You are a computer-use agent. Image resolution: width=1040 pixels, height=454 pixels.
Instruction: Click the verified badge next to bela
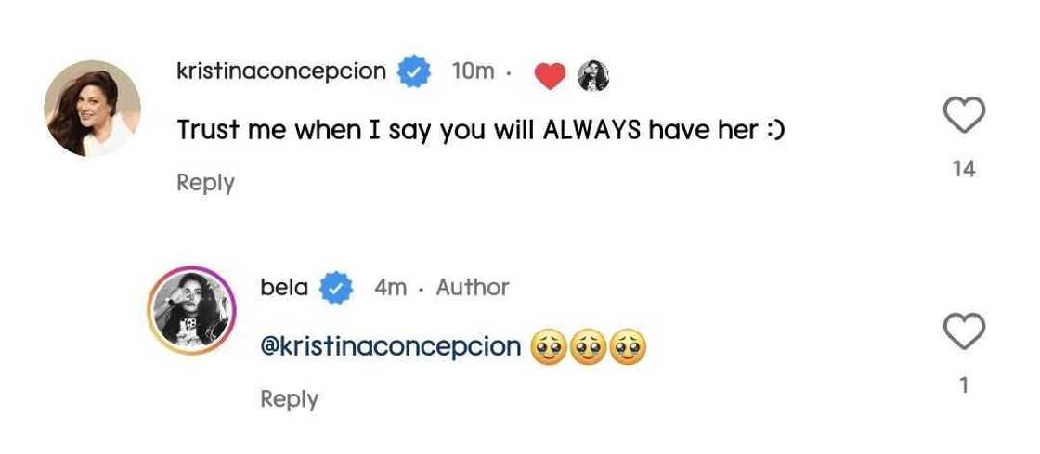click(x=336, y=288)
